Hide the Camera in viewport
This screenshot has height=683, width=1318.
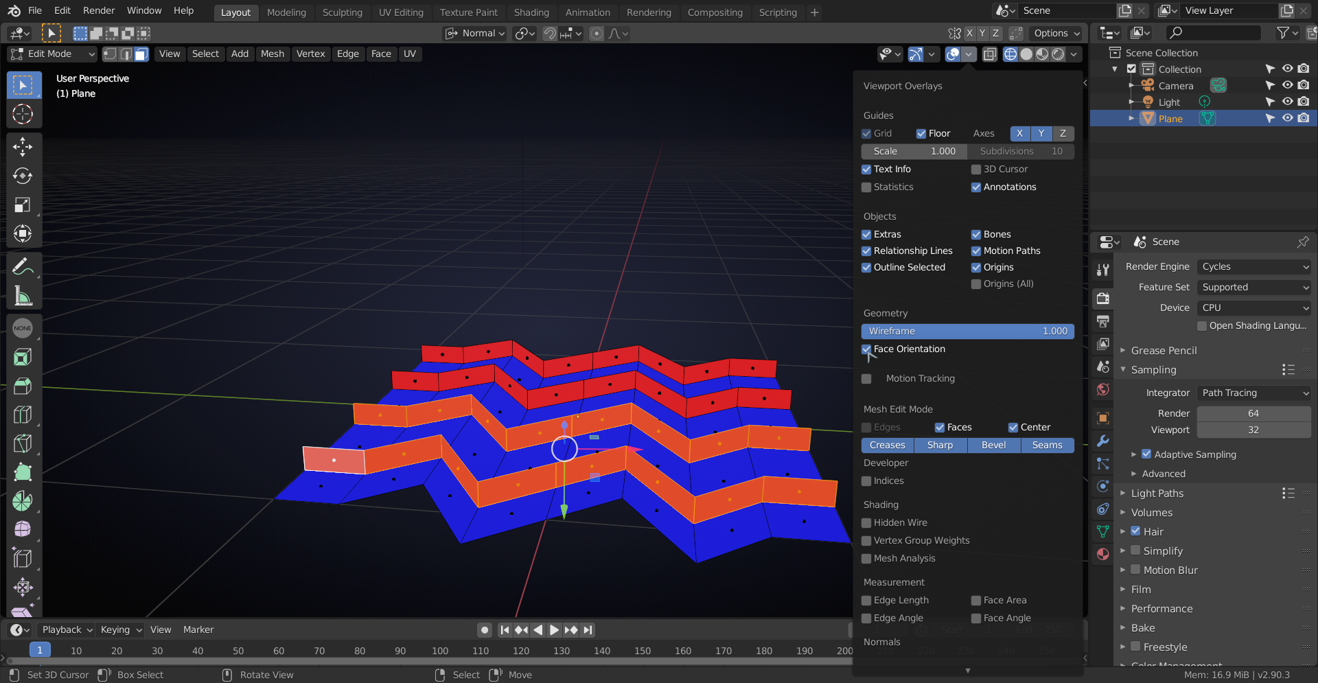coord(1288,85)
